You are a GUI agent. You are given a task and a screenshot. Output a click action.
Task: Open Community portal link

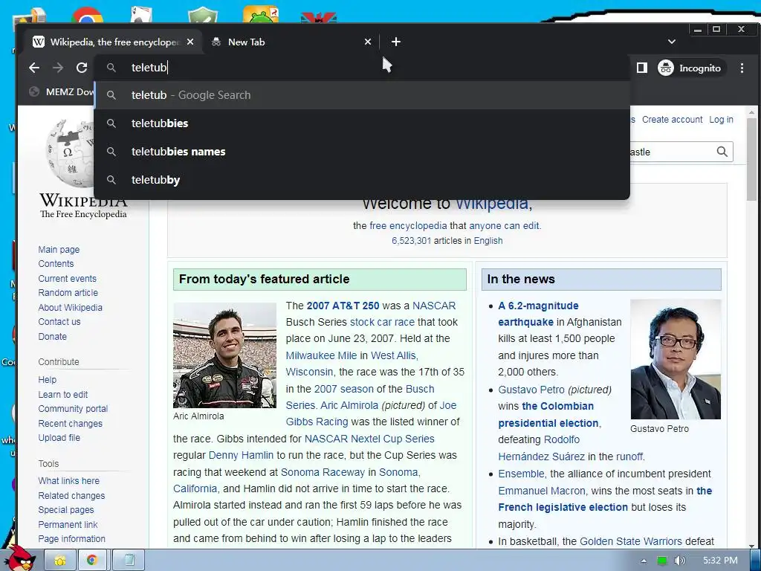click(73, 409)
